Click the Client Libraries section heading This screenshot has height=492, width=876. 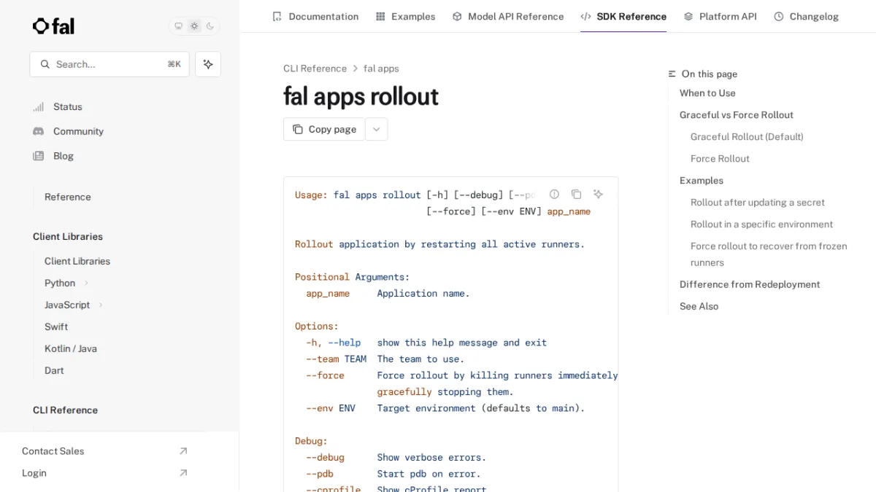pyautogui.click(x=68, y=237)
